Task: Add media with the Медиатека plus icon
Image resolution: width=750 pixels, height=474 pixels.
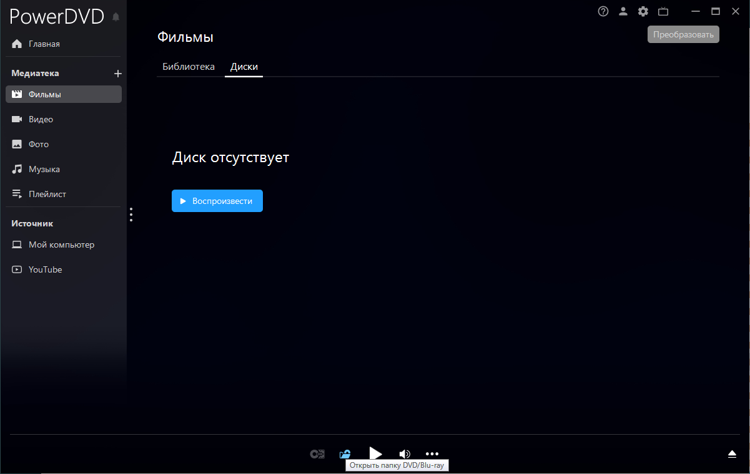Action: pos(118,74)
